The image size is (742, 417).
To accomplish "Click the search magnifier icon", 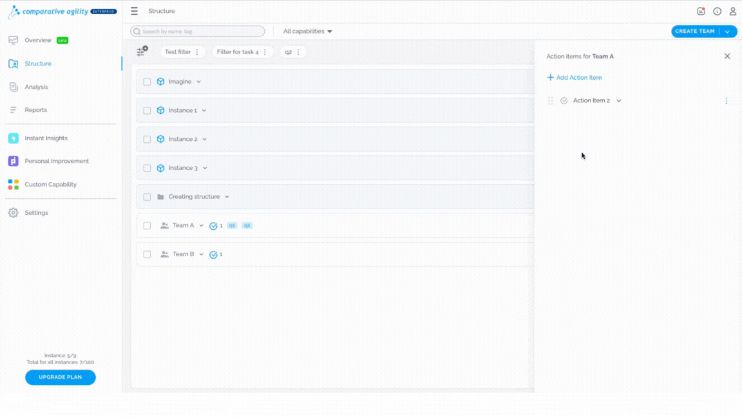I will [137, 31].
